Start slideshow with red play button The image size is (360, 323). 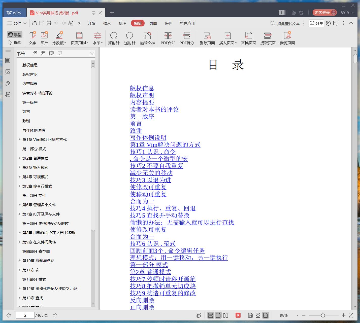click(x=238, y=315)
